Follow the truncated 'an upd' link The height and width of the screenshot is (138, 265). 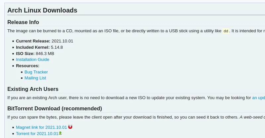pyautogui.click(x=258, y=98)
